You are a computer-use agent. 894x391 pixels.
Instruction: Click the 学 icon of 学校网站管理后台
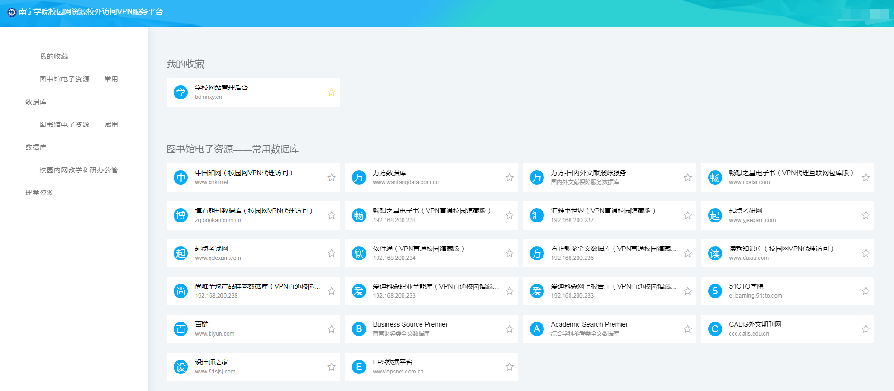click(x=181, y=92)
